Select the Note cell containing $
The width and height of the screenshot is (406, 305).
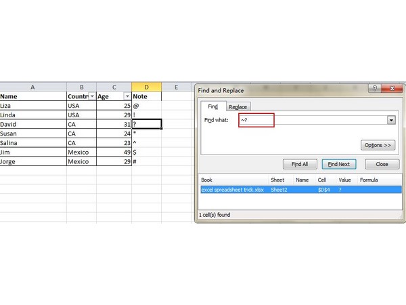tap(147, 152)
